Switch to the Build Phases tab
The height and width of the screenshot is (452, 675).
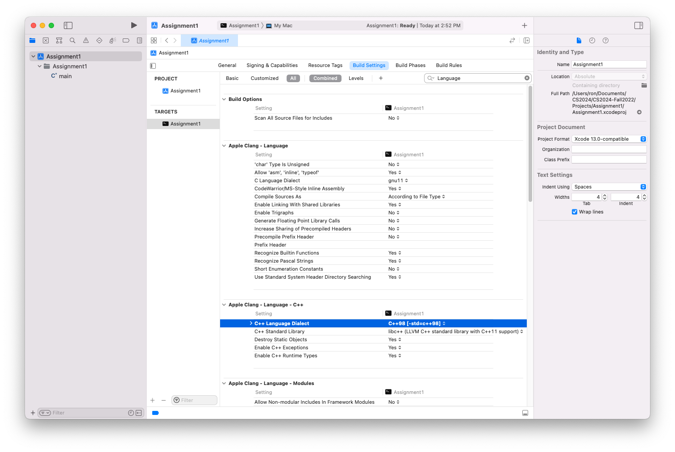[x=410, y=65]
